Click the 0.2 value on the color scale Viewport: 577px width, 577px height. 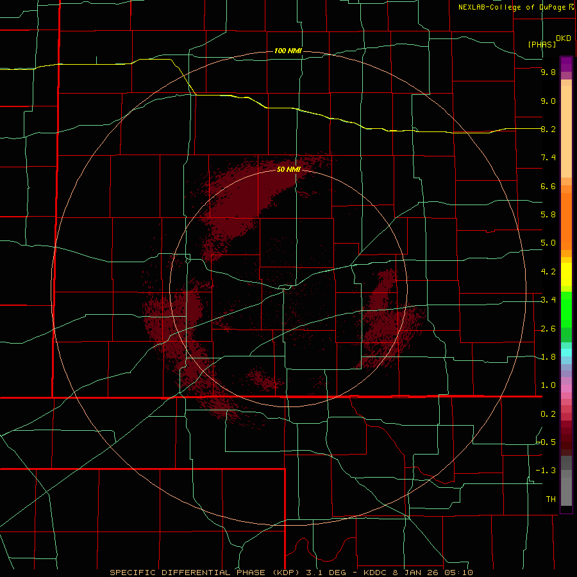548,414
